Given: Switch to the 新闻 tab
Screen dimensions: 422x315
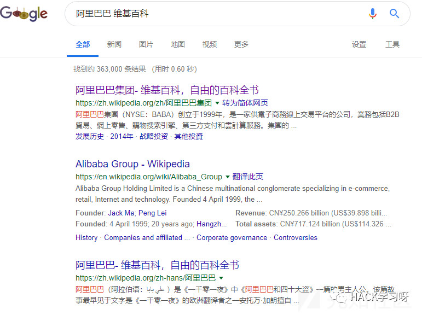Looking at the screenshot, I should (x=114, y=44).
